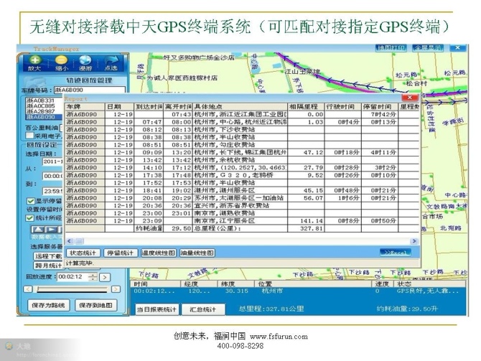Image resolution: width=481 pixels, height=361 pixels.
Task: Select the zoom out (缩小) tool
Action: coord(61,63)
